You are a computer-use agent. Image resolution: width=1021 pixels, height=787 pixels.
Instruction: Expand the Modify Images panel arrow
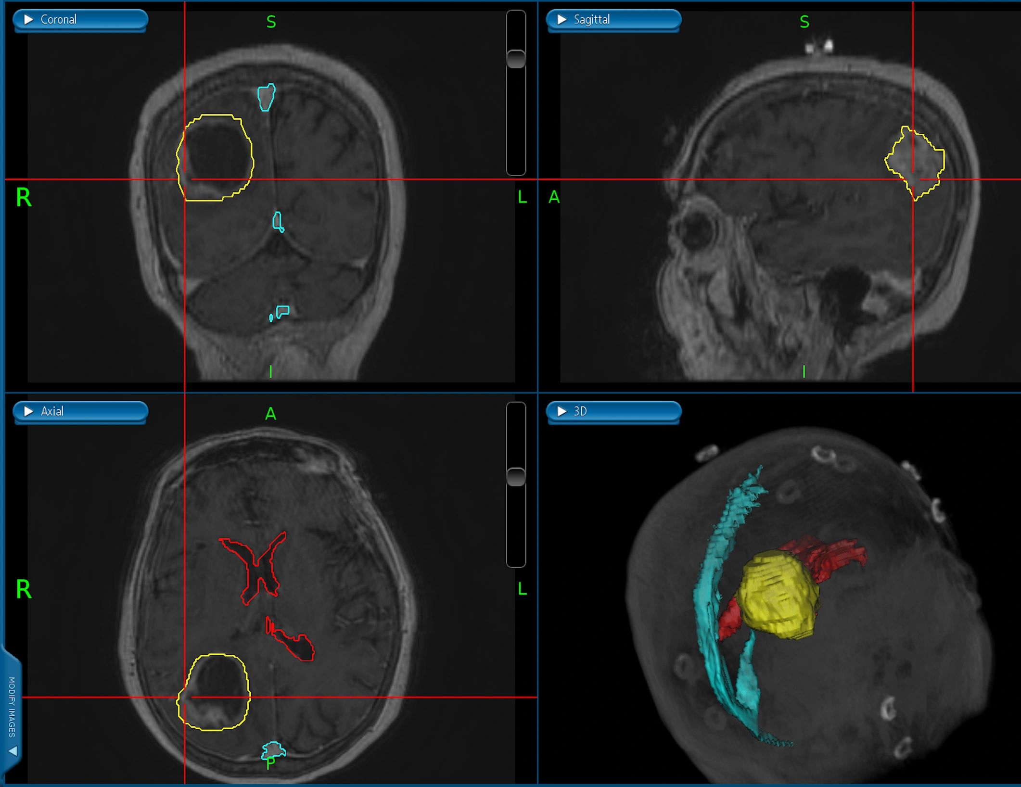[13, 751]
